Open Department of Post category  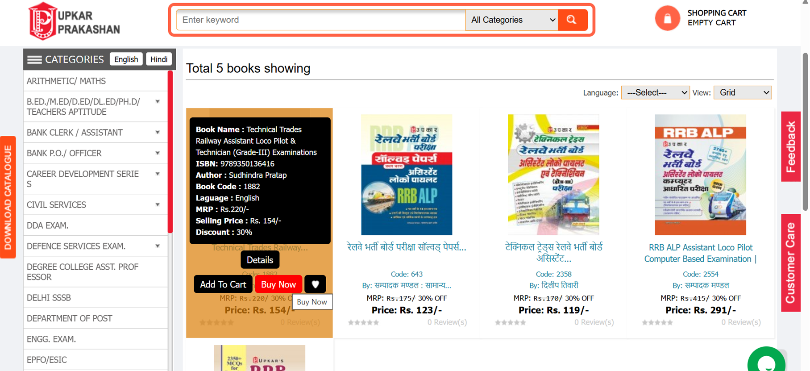pos(96,318)
